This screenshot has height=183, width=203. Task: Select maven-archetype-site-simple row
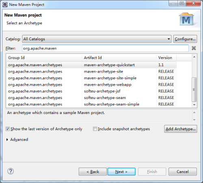click(91, 78)
